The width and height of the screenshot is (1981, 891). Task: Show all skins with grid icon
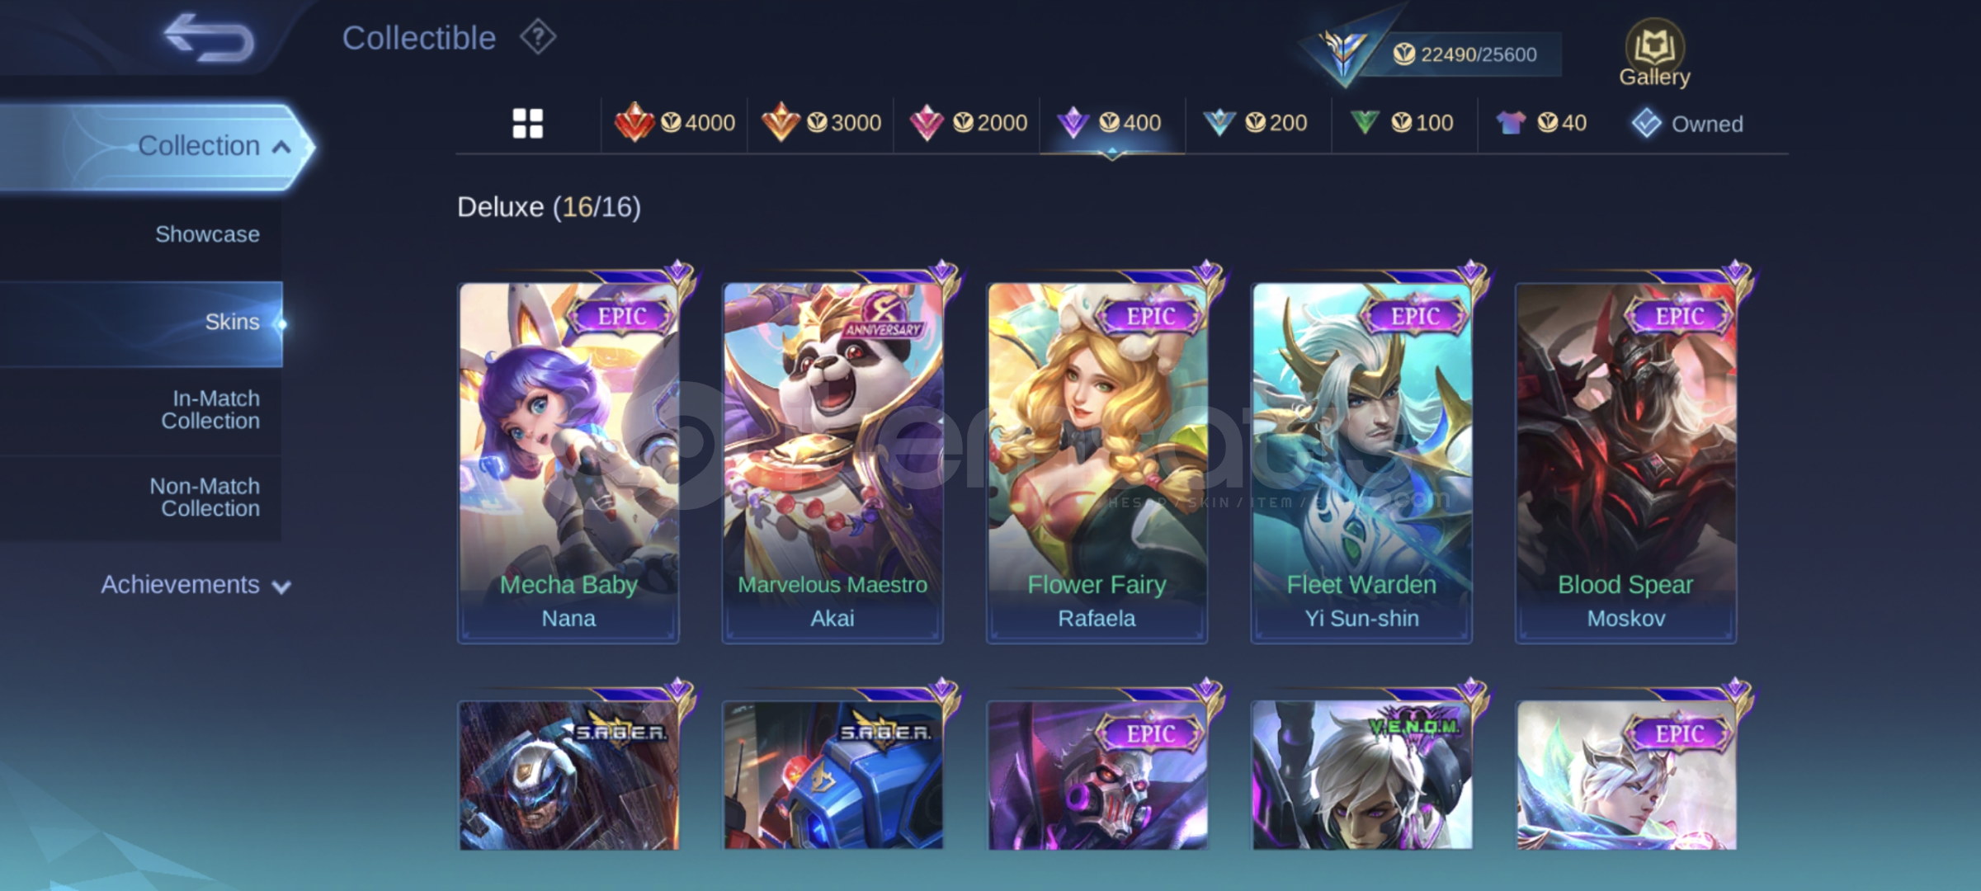click(x=528, y=124)
